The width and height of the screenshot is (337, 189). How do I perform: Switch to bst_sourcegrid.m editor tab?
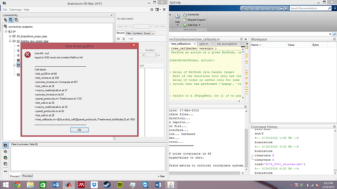tap(227, 44)
